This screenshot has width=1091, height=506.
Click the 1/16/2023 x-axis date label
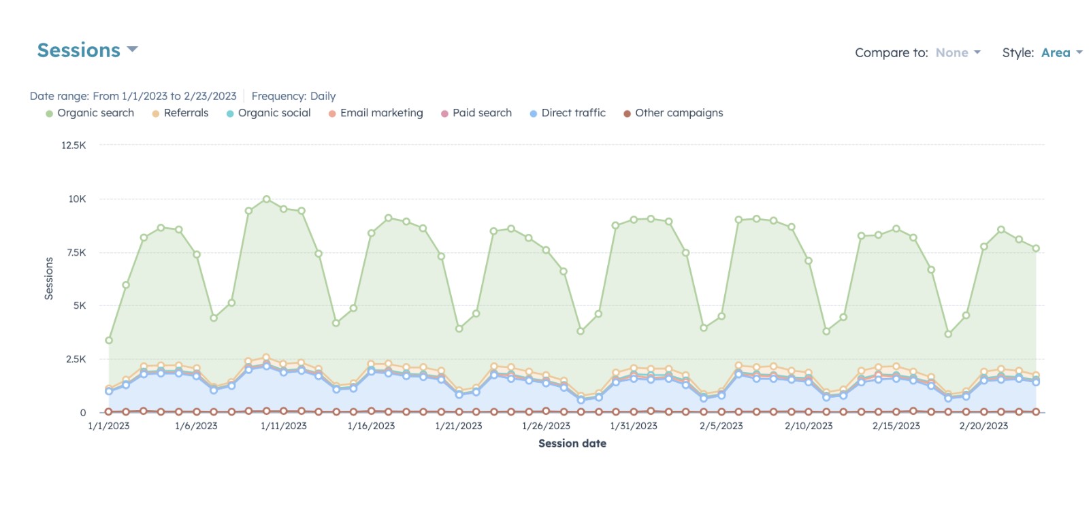(x=371, y=426)
